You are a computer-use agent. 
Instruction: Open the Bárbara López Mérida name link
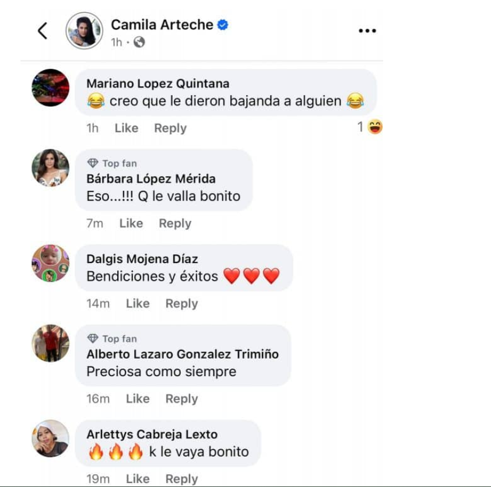point(151,179)
